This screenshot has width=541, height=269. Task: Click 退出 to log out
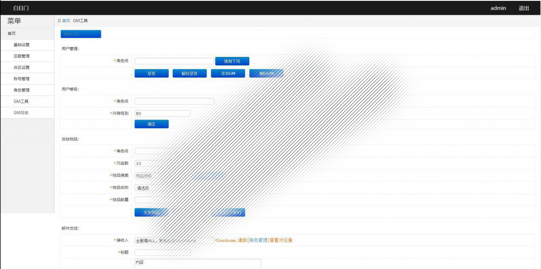524,8
